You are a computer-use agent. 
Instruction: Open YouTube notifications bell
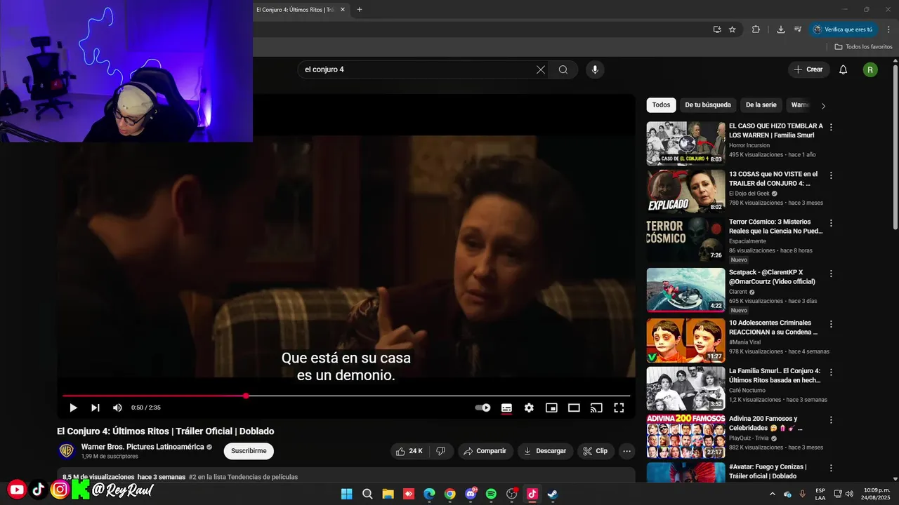coord(844,69)
